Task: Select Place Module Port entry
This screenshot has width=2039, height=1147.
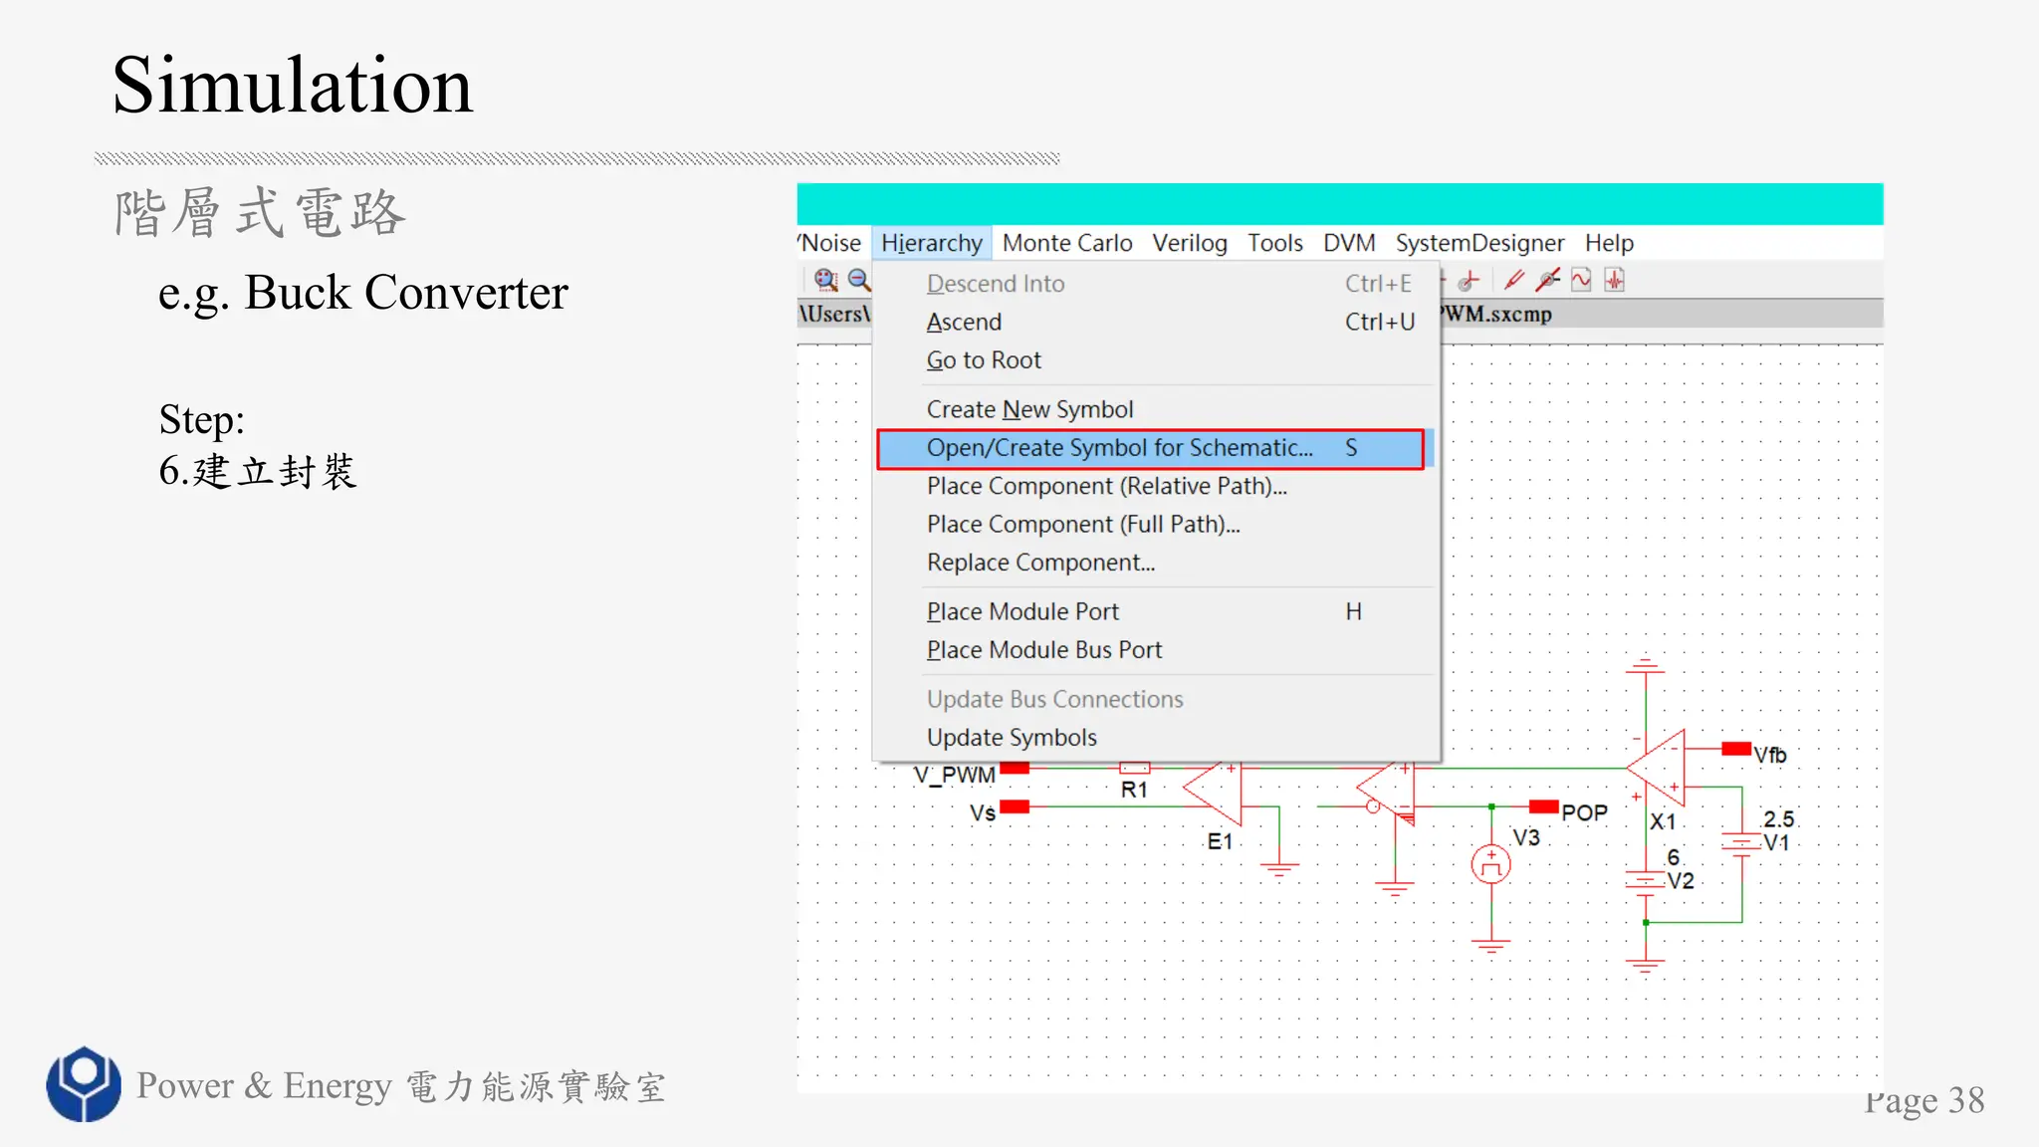Action: tap(1022, 611)
